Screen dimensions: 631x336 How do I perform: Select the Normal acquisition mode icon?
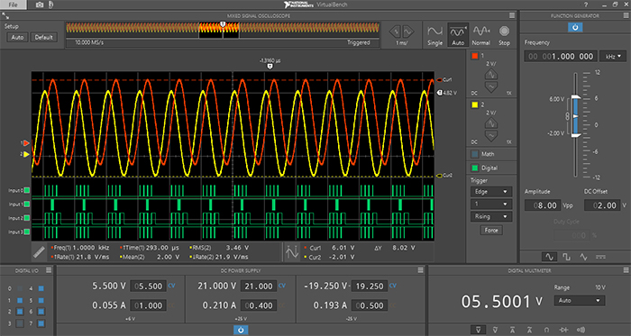click(x=480, y=35)
